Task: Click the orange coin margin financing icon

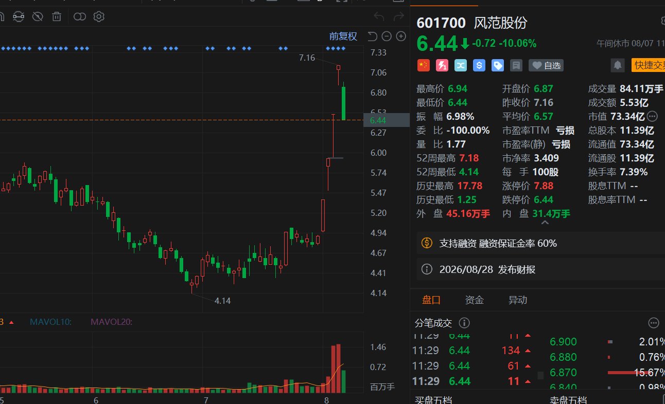Action: click(x=427, y=243)
